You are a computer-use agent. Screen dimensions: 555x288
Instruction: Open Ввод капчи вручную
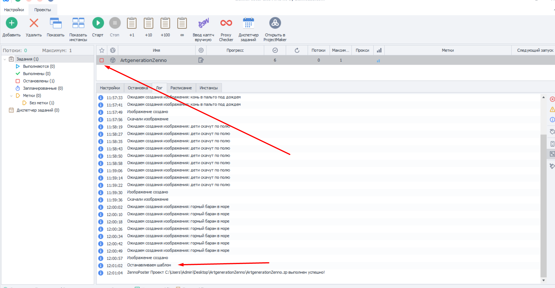click(x=203, y=29)
